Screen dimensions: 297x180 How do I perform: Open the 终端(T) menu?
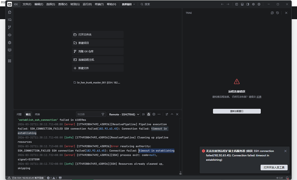point(99,4)
